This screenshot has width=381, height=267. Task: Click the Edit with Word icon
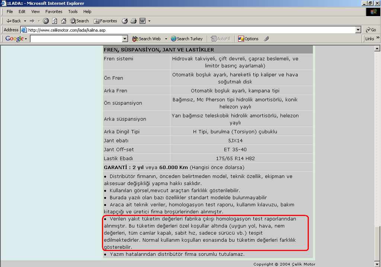(x=143, y=21)
